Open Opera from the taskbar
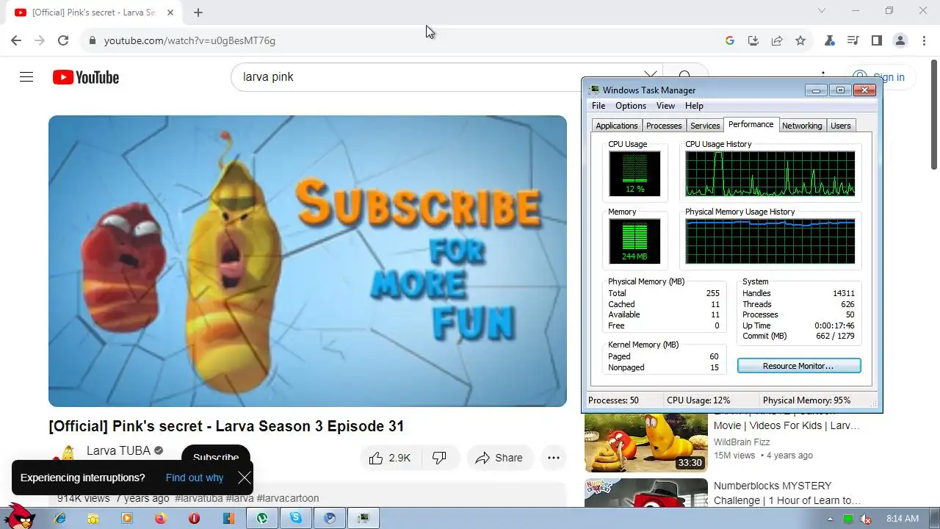This screenshot has height=529, width=940. [194, 518]
